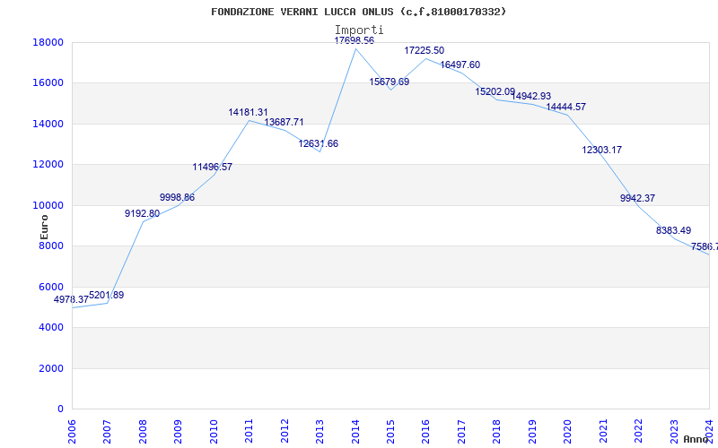
Task: Click the 2013 year axis label
Action: point(320,431)
